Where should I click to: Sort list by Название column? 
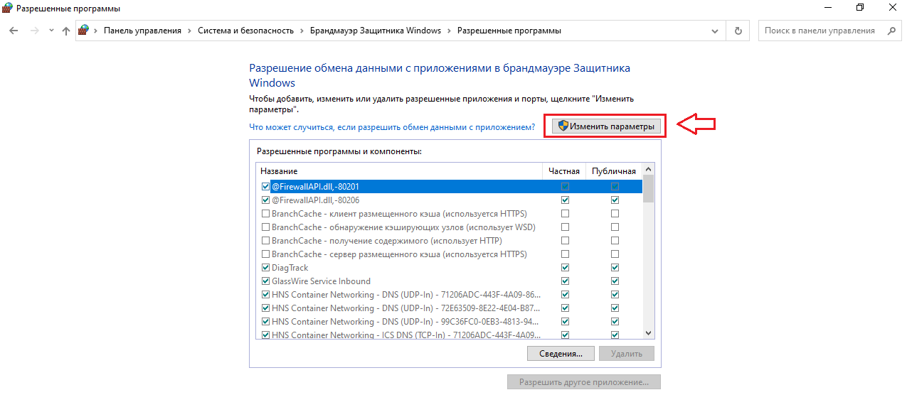[400, 171]
